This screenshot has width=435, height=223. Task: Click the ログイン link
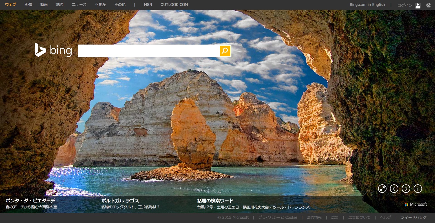405,5
